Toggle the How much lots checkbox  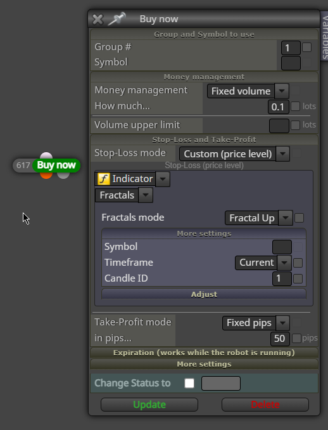pos(295,106)
